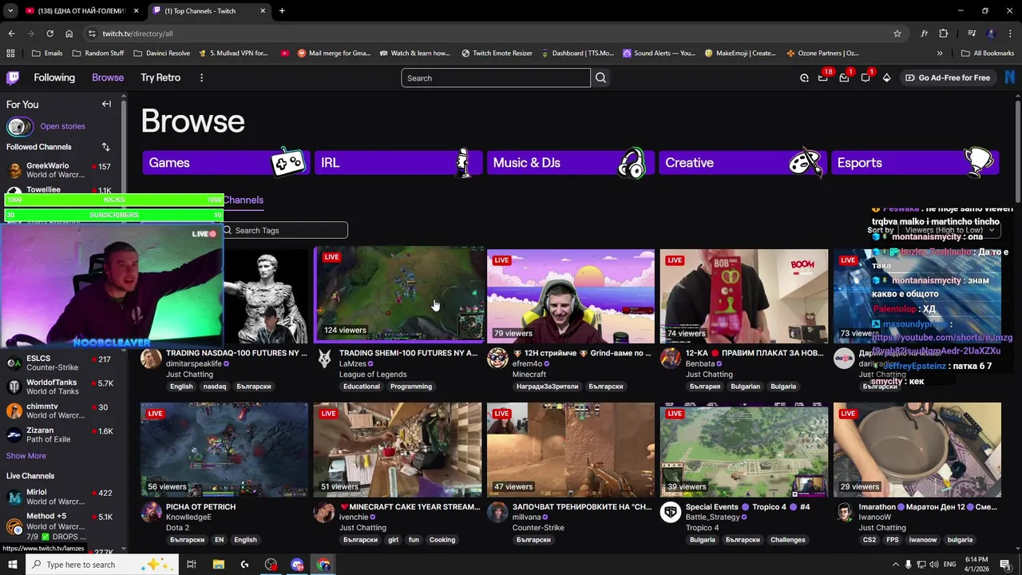This screenshot has width=1022, height=575.
Task: Open Chrome home button
Action: (69, 34)
